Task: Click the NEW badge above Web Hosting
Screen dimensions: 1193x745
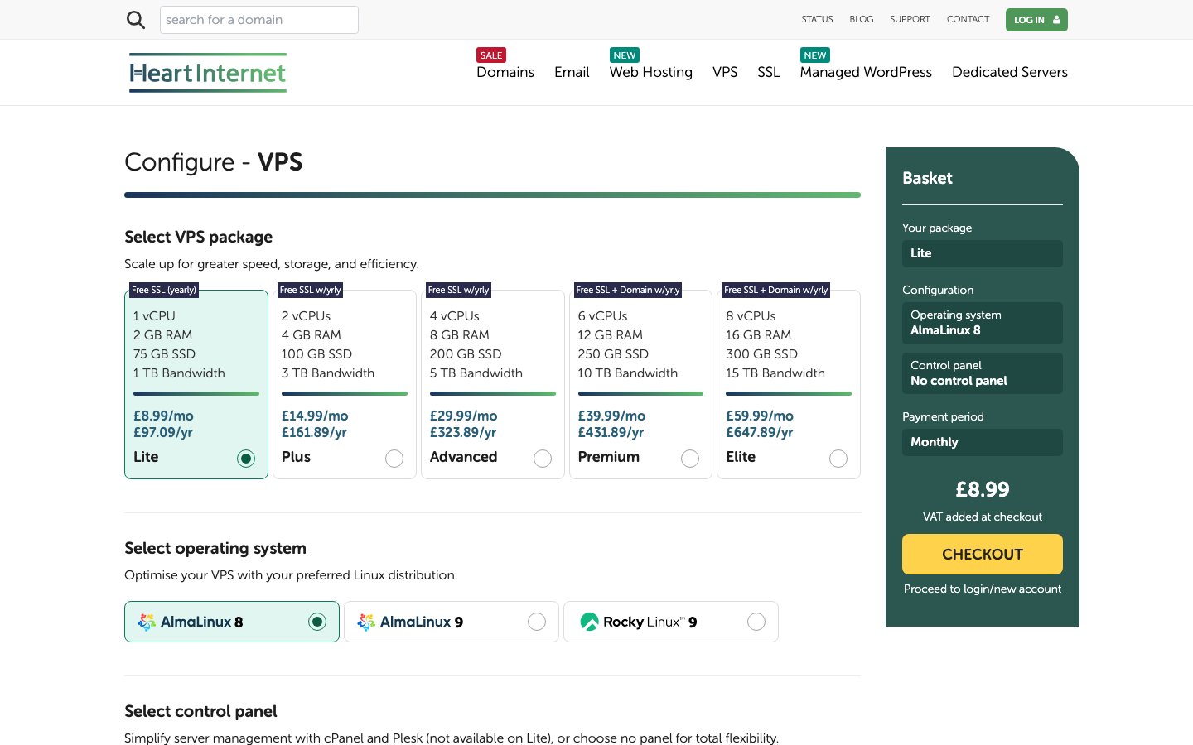Action: click(x=625, y=55)
